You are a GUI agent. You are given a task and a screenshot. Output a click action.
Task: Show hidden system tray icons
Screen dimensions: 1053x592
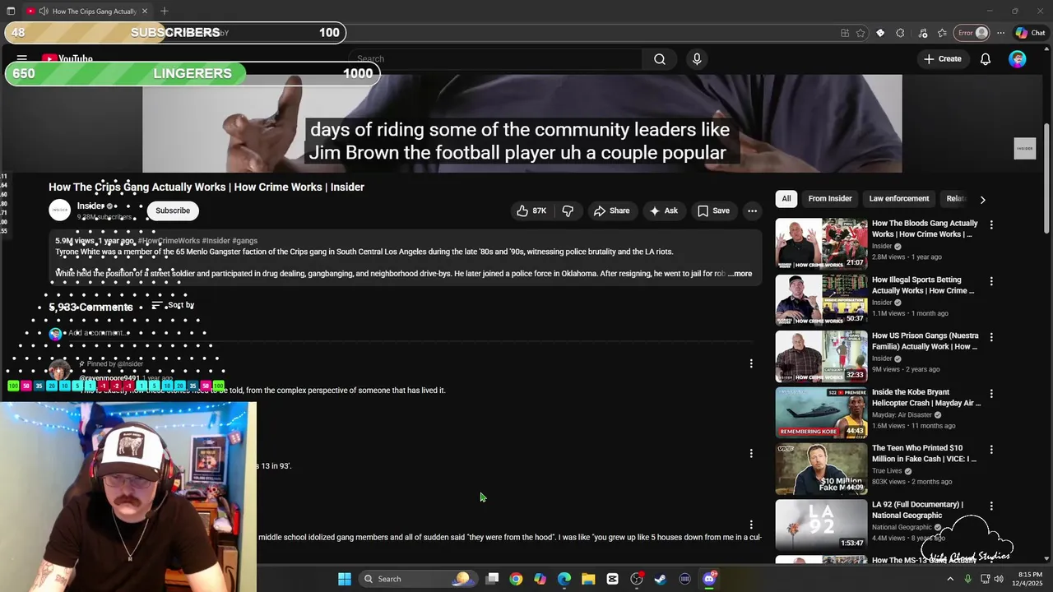pos(950,579)
